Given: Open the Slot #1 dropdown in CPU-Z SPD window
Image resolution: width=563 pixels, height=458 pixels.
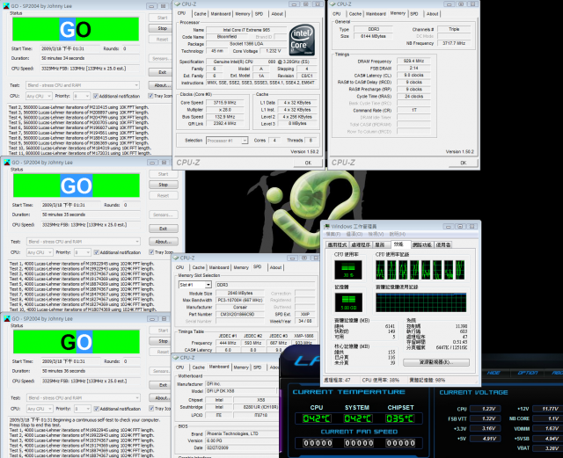Looking at the screenshot, I should (195, 285).
